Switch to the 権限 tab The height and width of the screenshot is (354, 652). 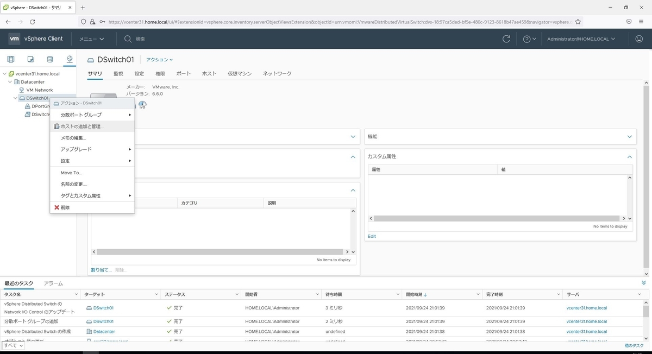point(160,73)
